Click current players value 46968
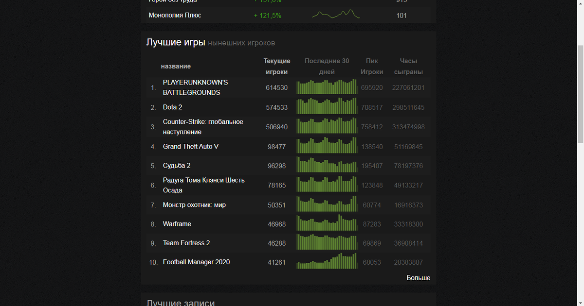The width and height of the screenshot is (584, 306). click(x=277, y=224)
